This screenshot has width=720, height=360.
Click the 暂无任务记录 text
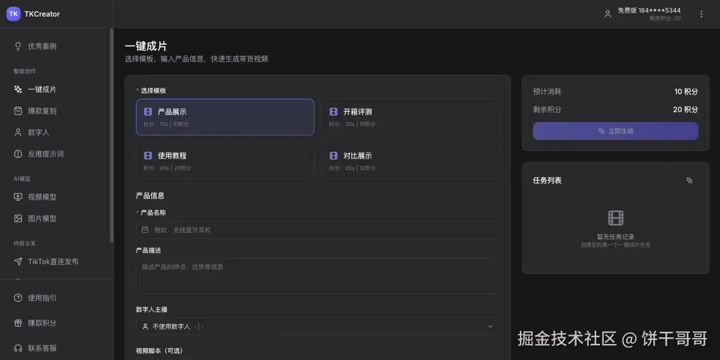616,237
